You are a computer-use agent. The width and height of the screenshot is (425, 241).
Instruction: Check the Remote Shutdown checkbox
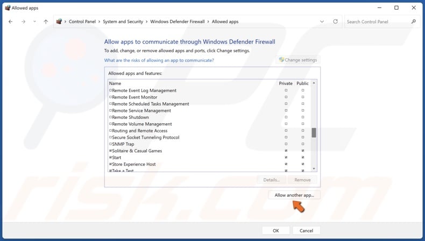(x=111, y=117)
